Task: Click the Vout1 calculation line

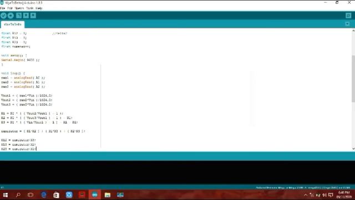Action: (27, 96)
